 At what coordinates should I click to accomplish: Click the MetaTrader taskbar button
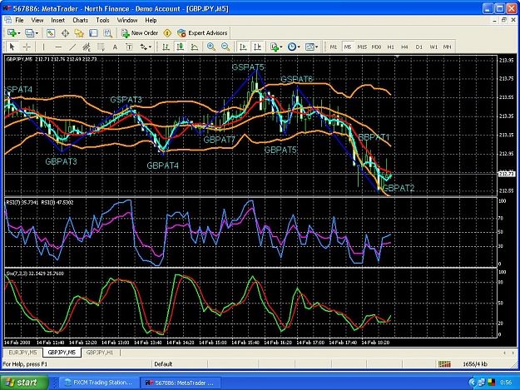click(x=181, y=383)
